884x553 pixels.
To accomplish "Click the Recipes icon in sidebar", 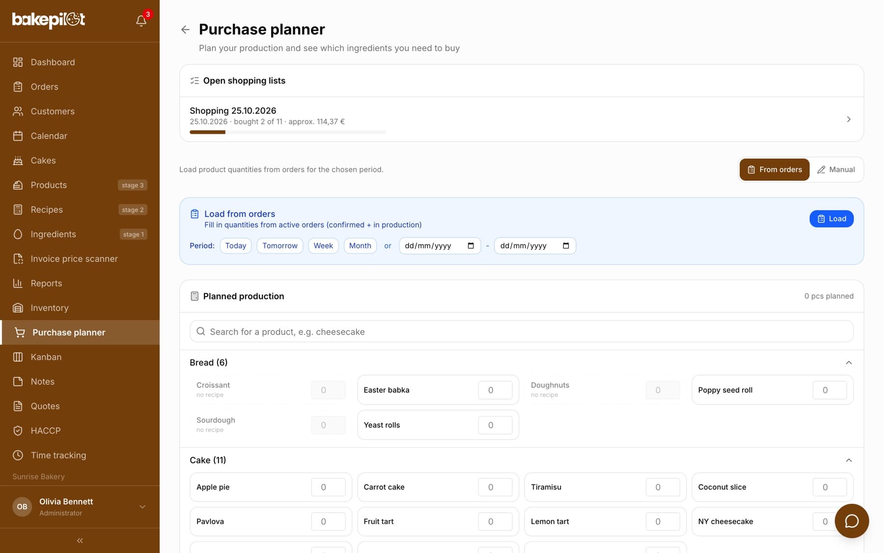I will point(18,209).
